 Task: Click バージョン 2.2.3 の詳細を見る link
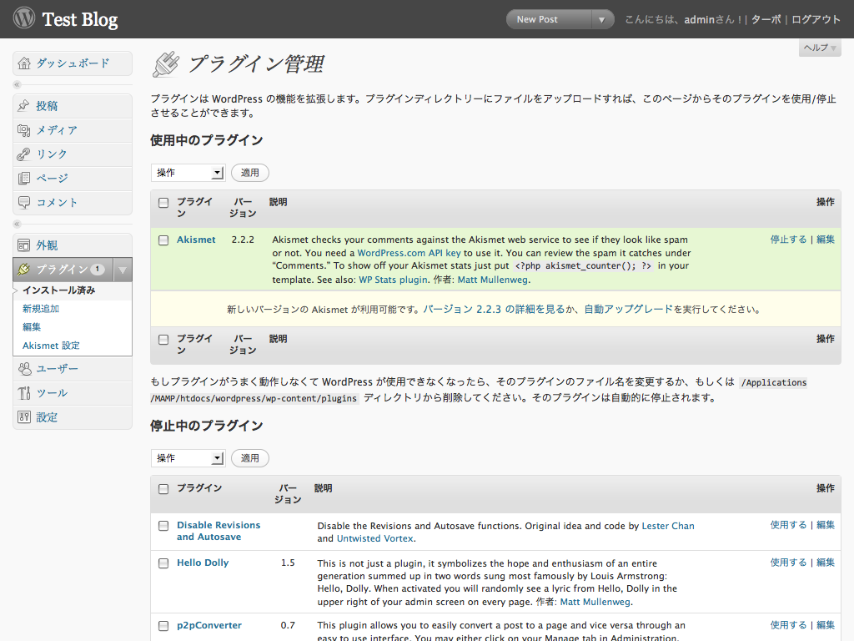(494, 309)
